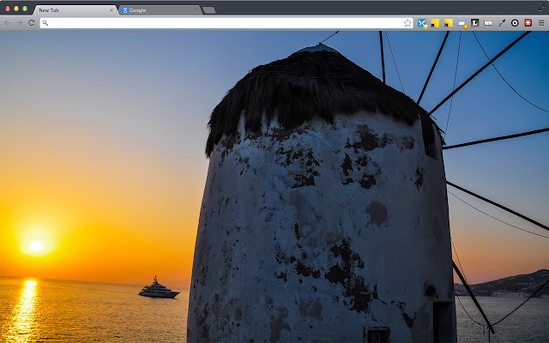The image size is (549, 343).
Task: Close the Google tab
Action: pyautogui.click(x=195, y=10)
